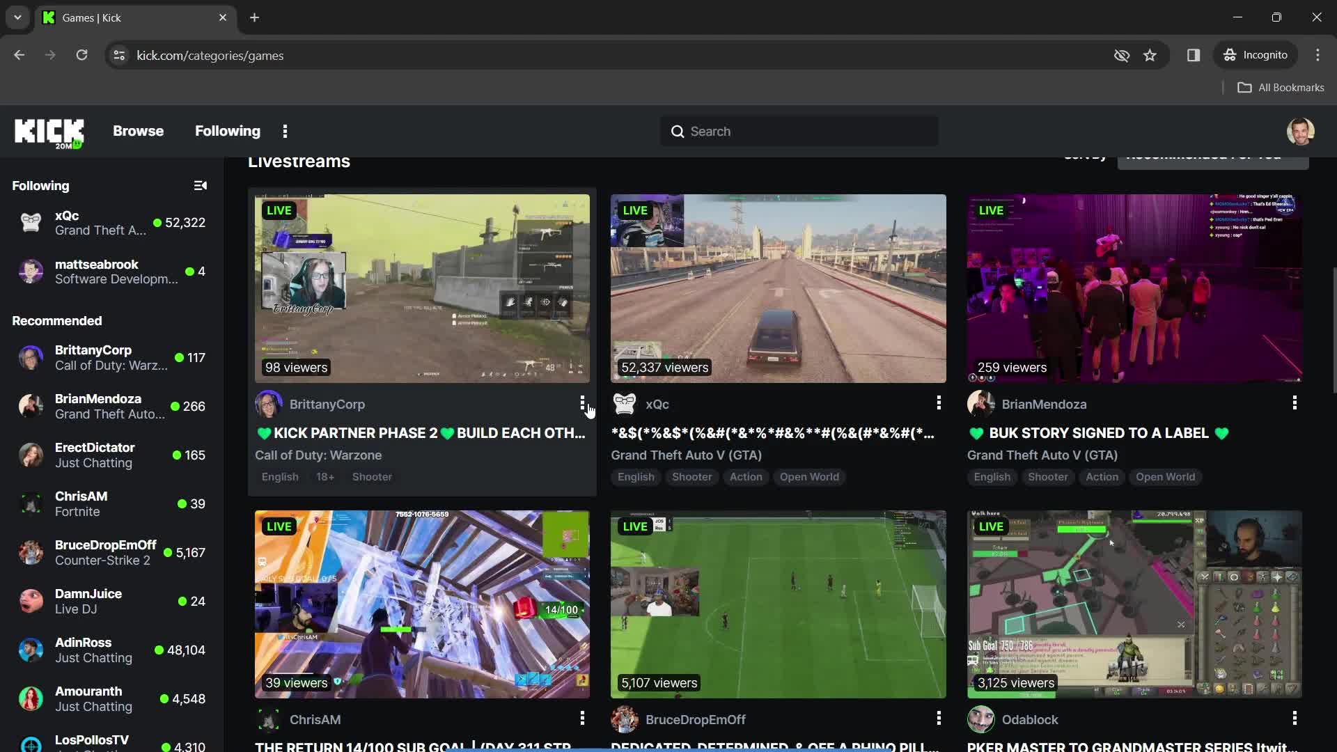Click BrittanyCorp avatar under her stream card
The image size is (1337, 752).
268,405
